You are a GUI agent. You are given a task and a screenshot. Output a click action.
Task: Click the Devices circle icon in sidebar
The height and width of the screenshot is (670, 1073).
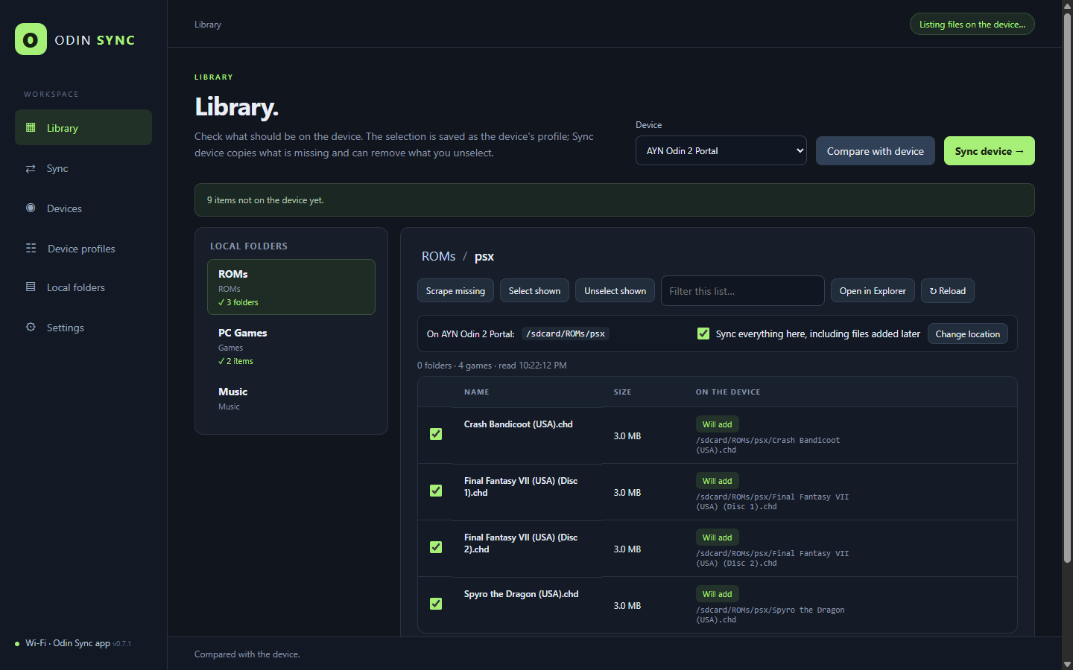[x=31, y=208]
